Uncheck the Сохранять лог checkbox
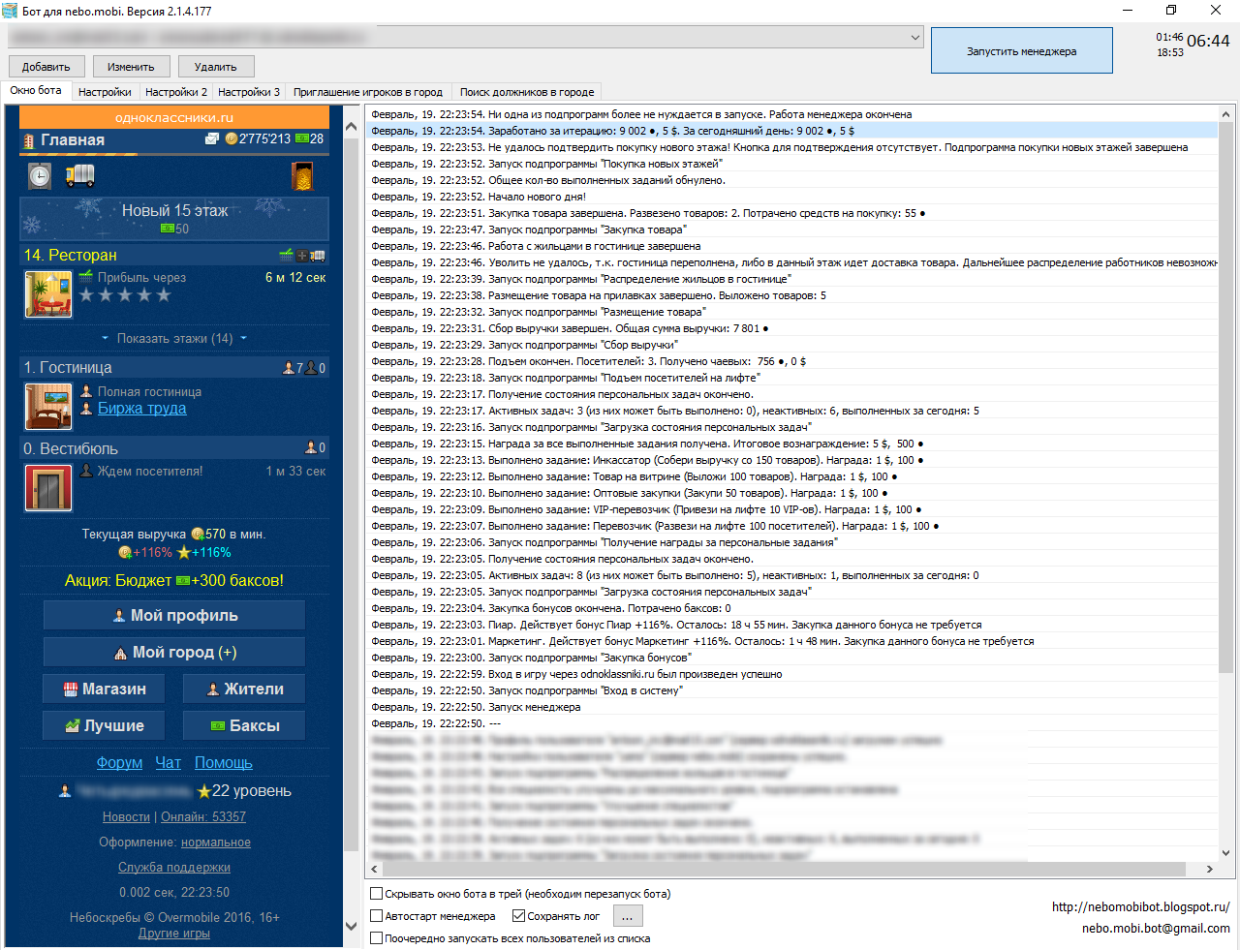Viewport: 1240px width, 950px height. pyautogui.click(x=518, y=916)
